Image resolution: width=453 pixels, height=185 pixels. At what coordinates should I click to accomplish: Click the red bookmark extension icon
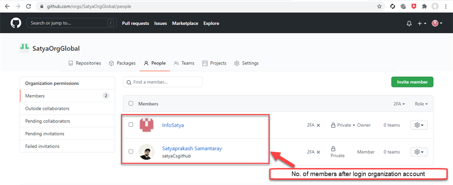click(x=414, y=6)
